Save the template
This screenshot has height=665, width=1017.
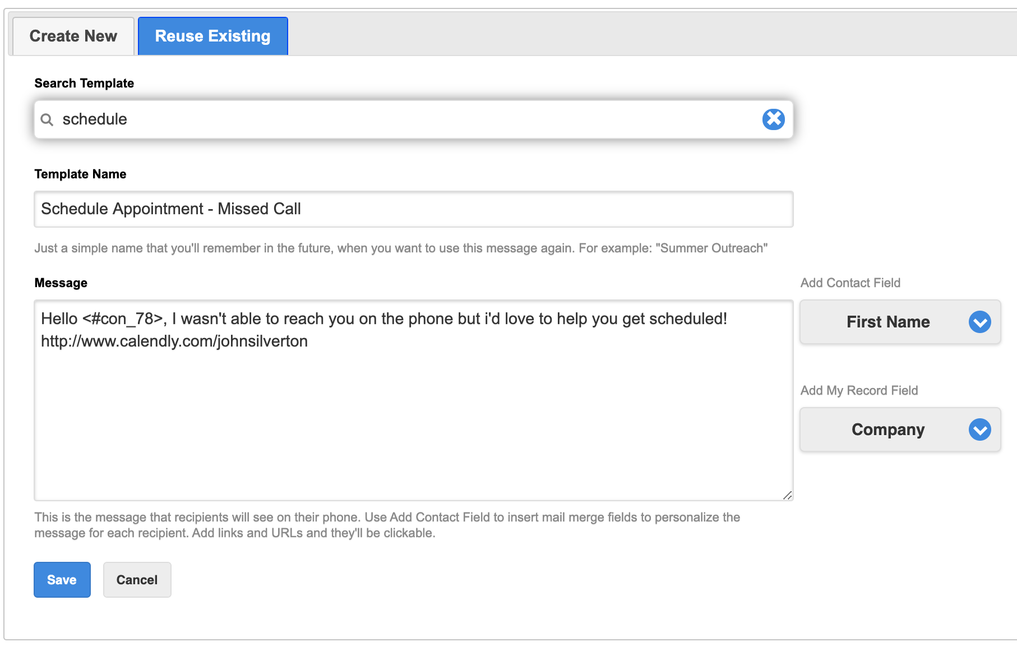coord(62,580)
